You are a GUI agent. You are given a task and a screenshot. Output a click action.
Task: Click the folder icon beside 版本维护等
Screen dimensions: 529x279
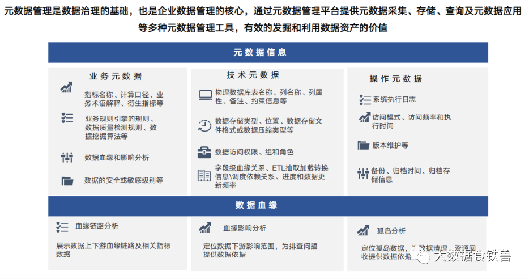point(364,145)
